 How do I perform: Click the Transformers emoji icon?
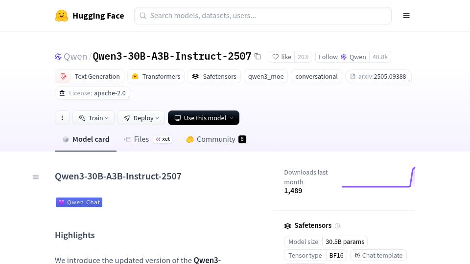click(135, 76)
